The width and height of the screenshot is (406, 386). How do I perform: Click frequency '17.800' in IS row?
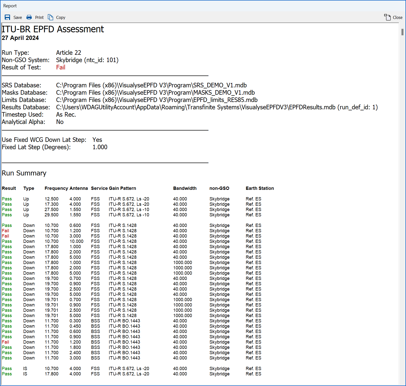coord(52,374)
